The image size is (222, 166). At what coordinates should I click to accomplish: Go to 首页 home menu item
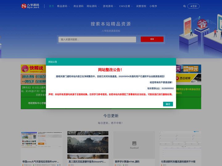pos(51,6)
